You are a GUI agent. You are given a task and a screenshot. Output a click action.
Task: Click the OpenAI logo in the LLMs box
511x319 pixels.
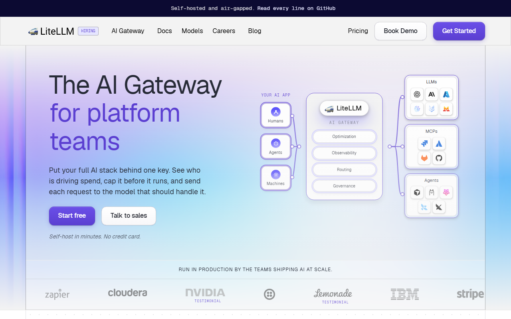click(x=417, y=94)
